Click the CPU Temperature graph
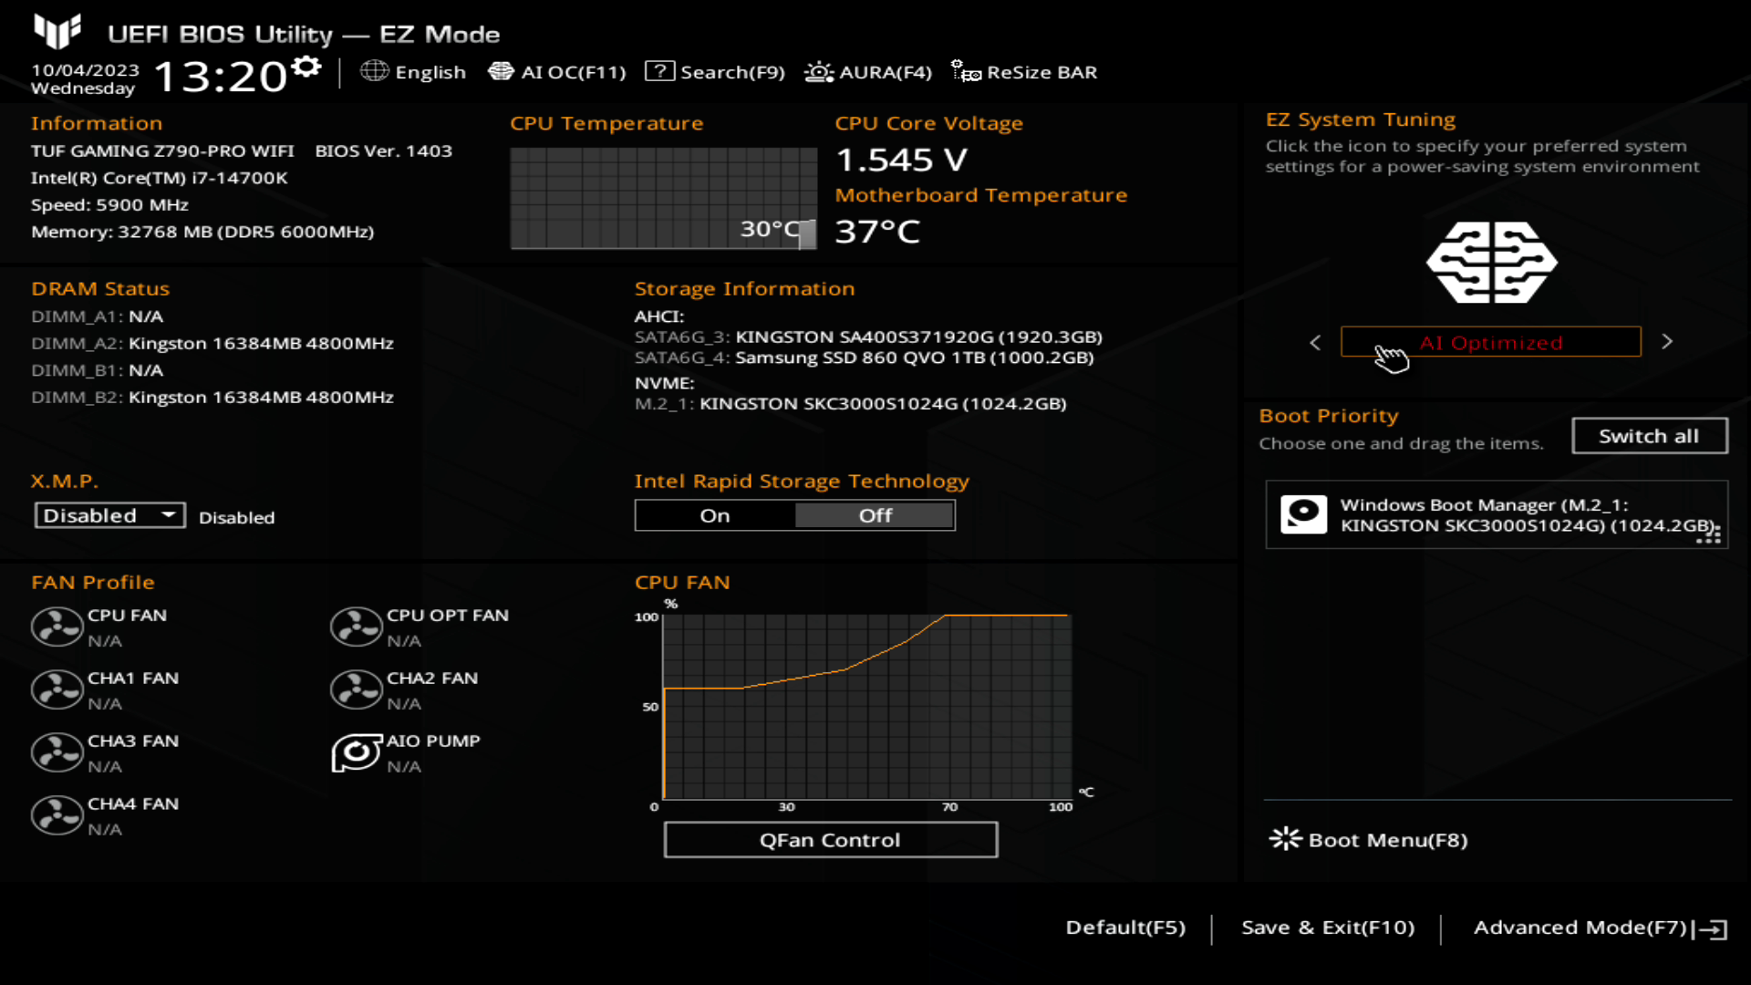 663,198
